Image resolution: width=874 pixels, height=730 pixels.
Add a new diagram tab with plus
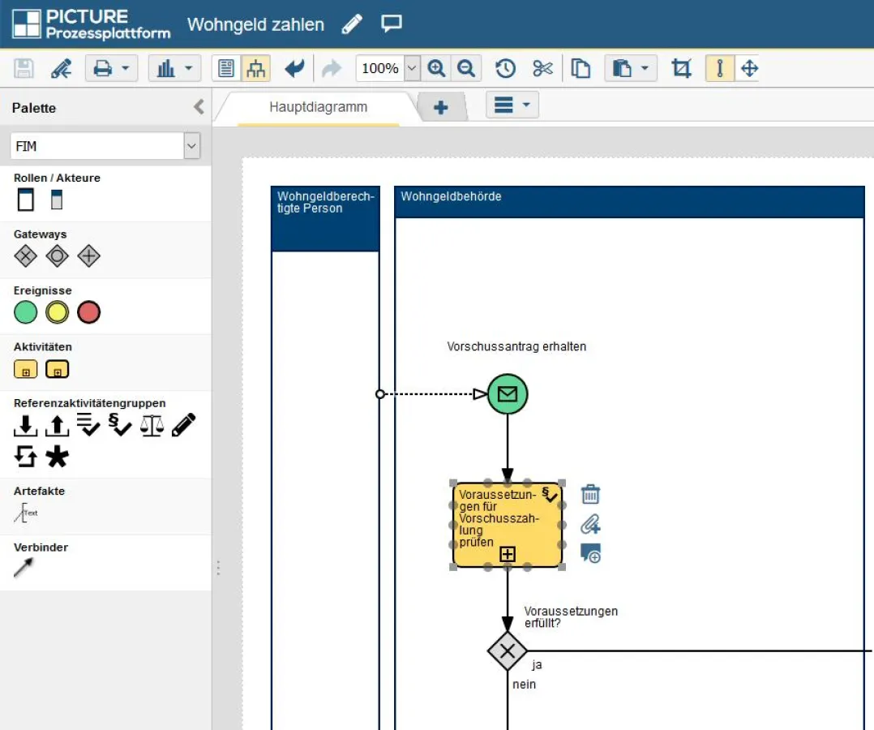click(441, 107)
